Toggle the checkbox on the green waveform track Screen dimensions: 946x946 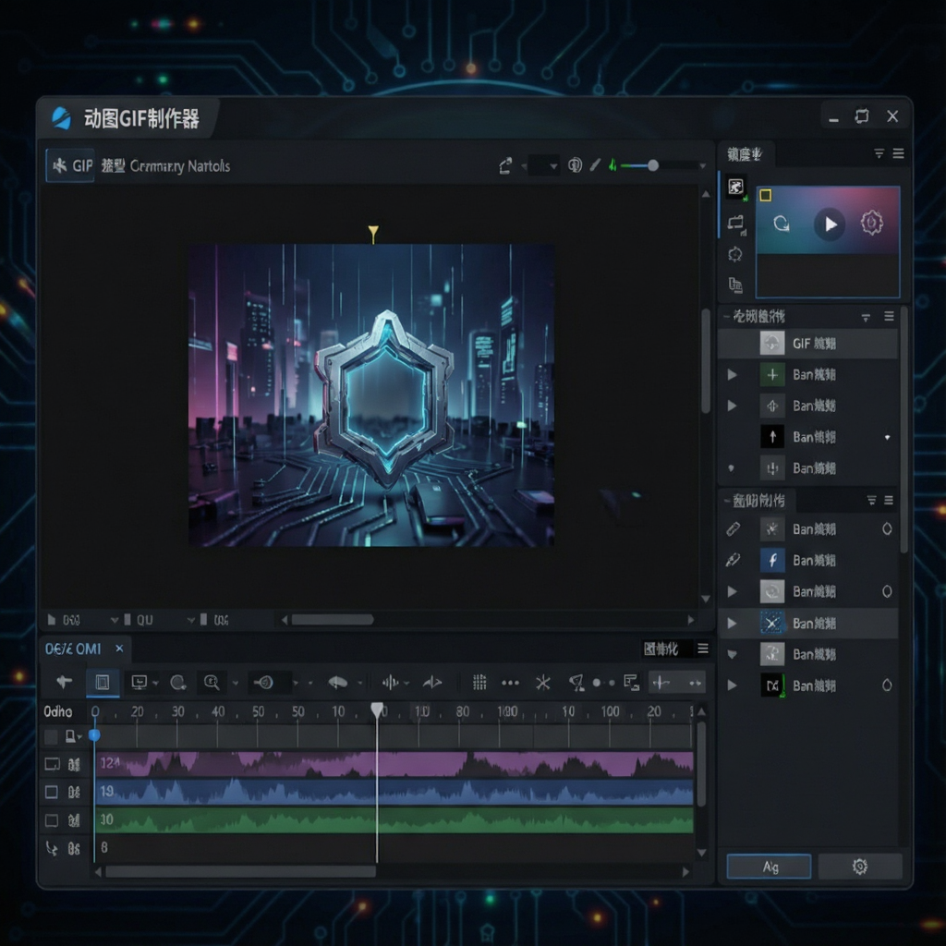tap(52, 820)
